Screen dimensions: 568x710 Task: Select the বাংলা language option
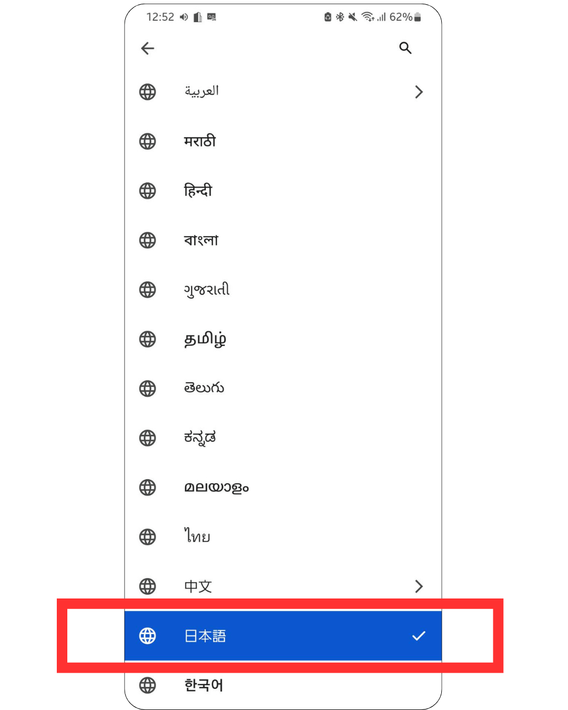pyautogui.click(x=283, y=240)
